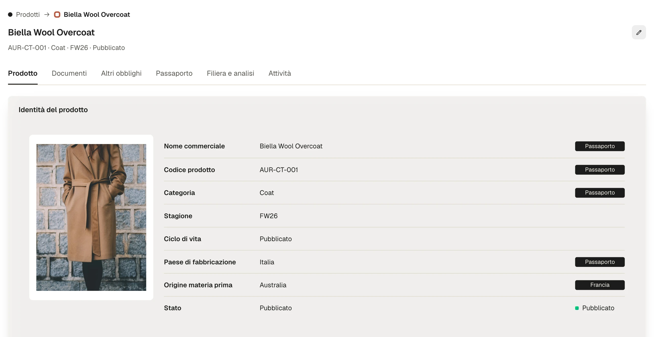This screenshot has width=654, height=337.
Task: Open the Attività tab
Action: point(280,73)
